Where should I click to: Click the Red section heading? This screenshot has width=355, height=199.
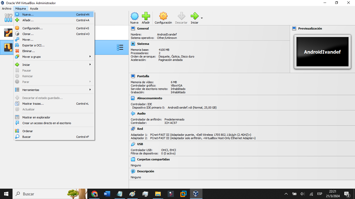coord(140,129)
